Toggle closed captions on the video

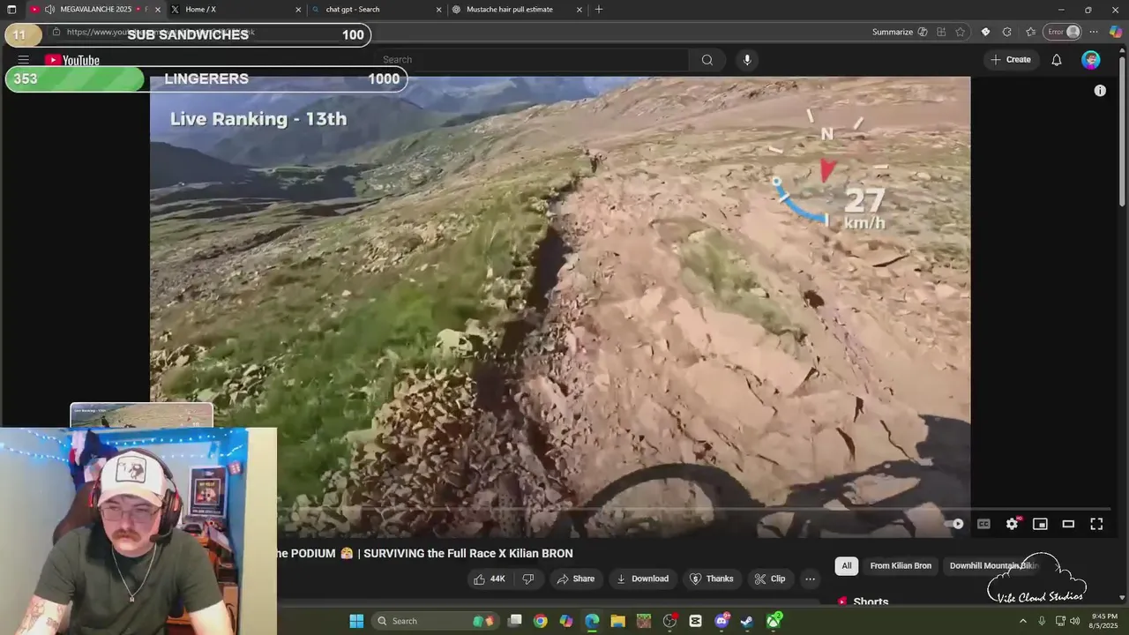tap(983, 524)
